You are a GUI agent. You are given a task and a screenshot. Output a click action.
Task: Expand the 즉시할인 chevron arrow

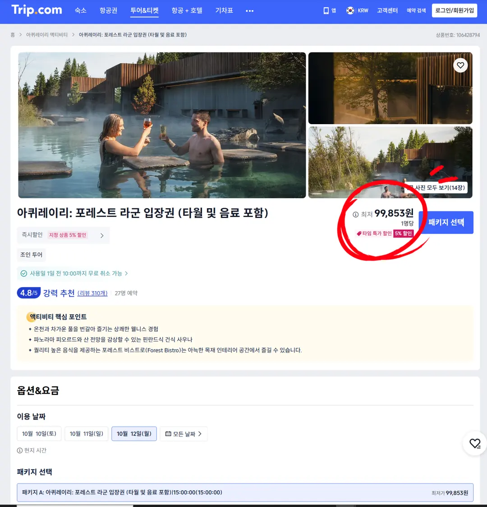pyautogui.click(x=102, y=235)
